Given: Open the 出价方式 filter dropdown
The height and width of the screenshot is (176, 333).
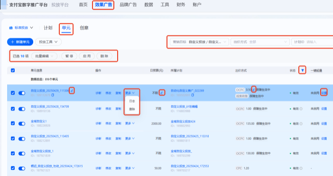Looking at the screenshot, I should [260, 42].
